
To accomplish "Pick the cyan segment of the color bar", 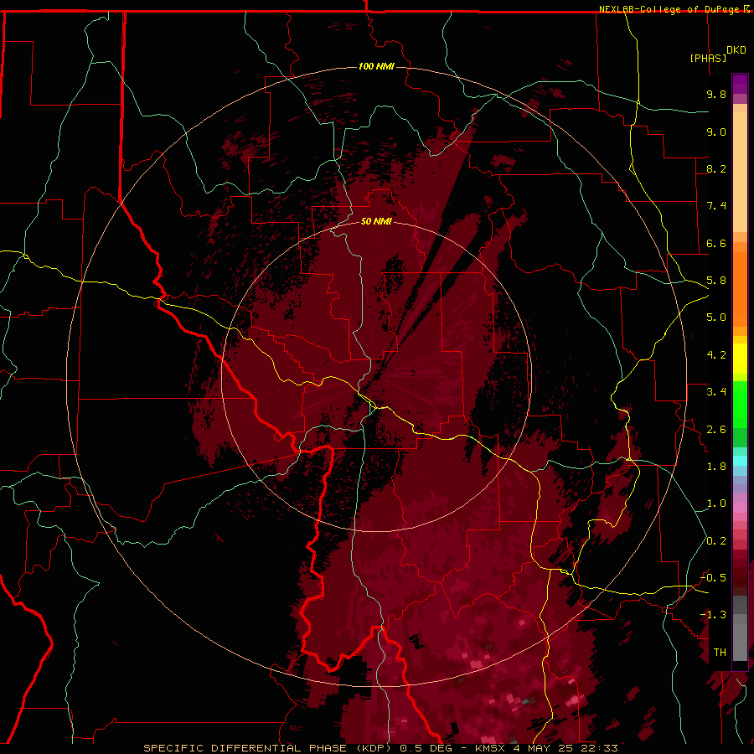I will click(x=740, y=461).
